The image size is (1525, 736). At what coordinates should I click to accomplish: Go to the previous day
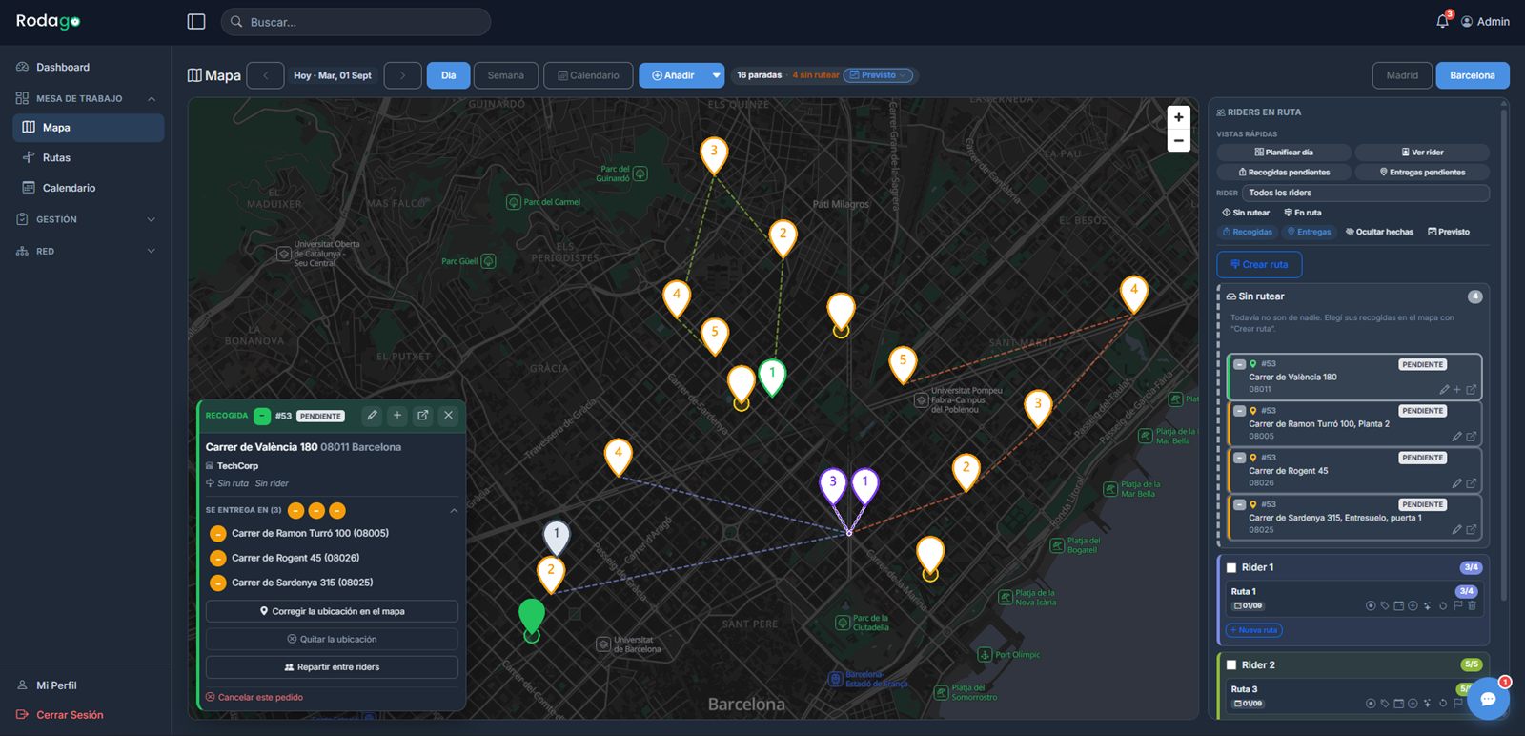266,75
